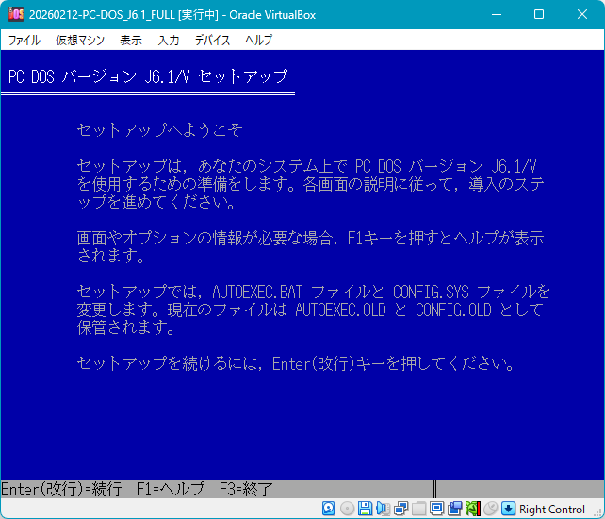Screen dimensions: 605x519
Task: Open the ヘルプ menu
Action: click(x=258, y=41)
